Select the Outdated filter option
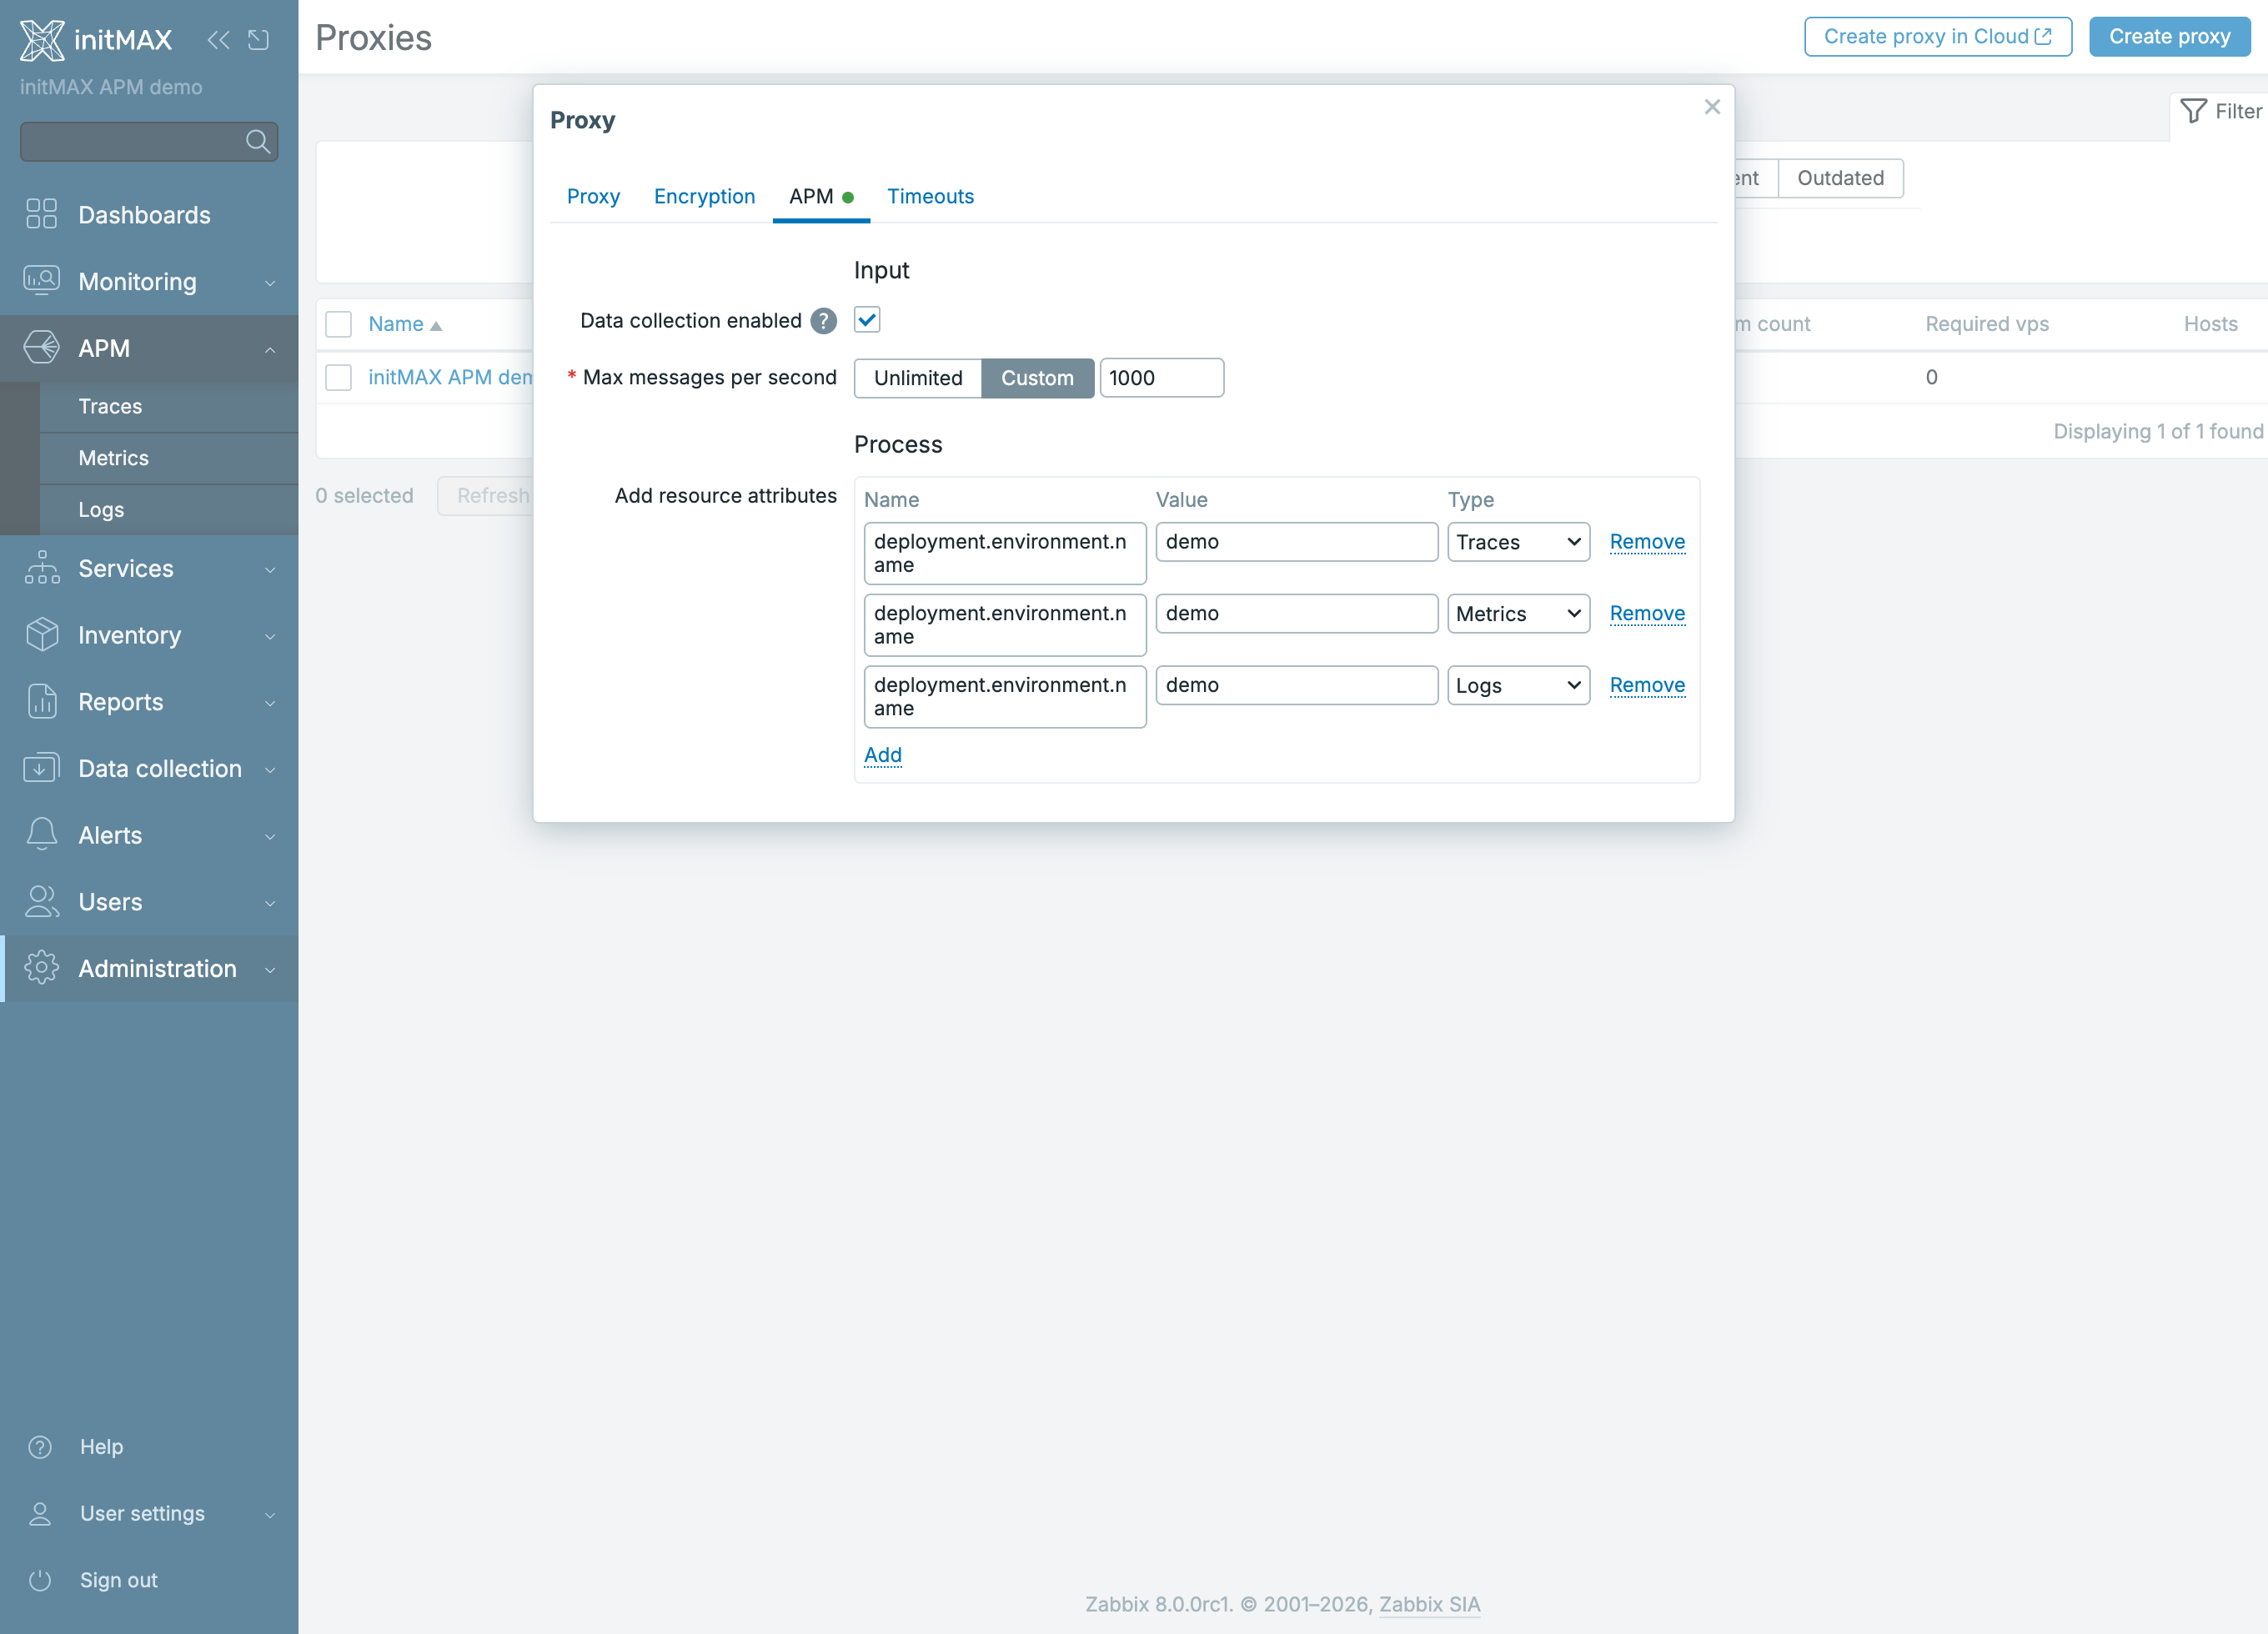 tap(1840, 178)
